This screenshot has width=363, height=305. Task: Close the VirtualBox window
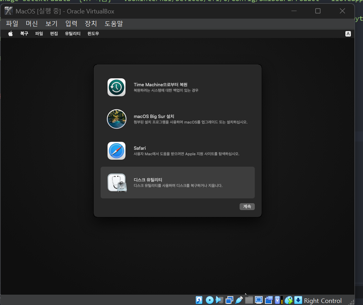[x=342, y=11]
